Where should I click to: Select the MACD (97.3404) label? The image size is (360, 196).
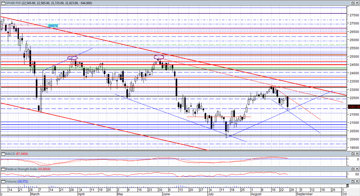(17, 153)
